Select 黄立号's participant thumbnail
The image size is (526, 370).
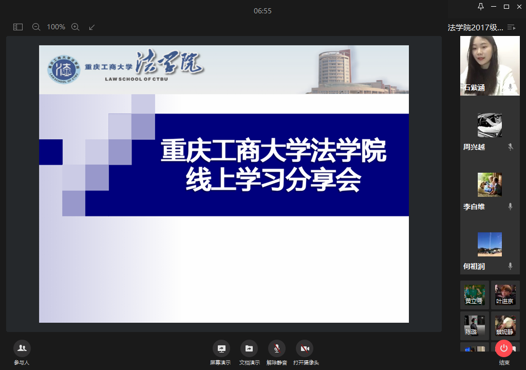[x=475, y=295]
